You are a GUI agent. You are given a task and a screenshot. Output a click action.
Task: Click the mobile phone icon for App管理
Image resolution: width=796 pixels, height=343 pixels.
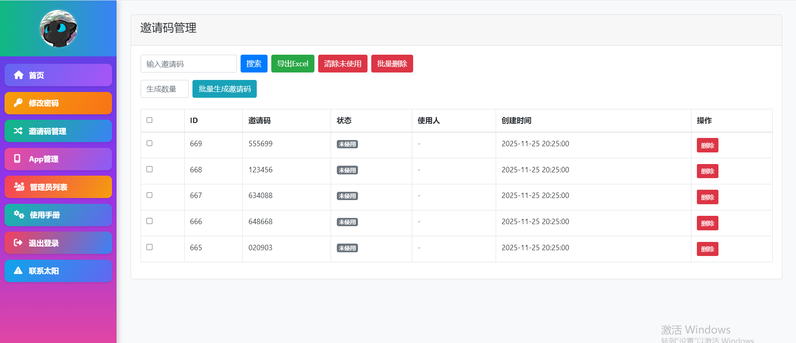[17, 159]
